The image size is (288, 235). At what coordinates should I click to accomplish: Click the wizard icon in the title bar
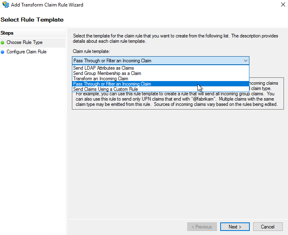(6, 5)
